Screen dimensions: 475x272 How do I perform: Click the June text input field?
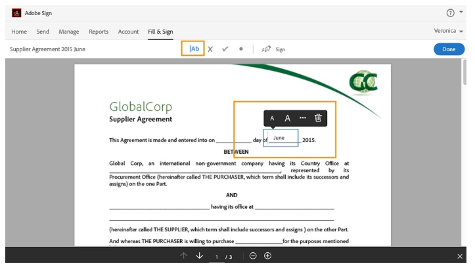(281, 138)
